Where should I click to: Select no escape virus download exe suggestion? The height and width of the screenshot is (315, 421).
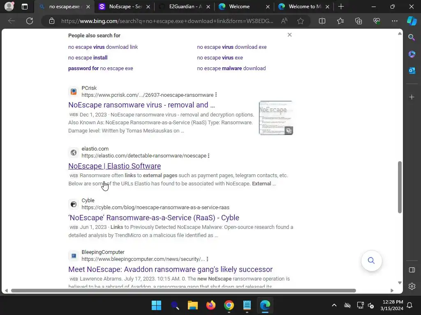[x=232, y=47]
